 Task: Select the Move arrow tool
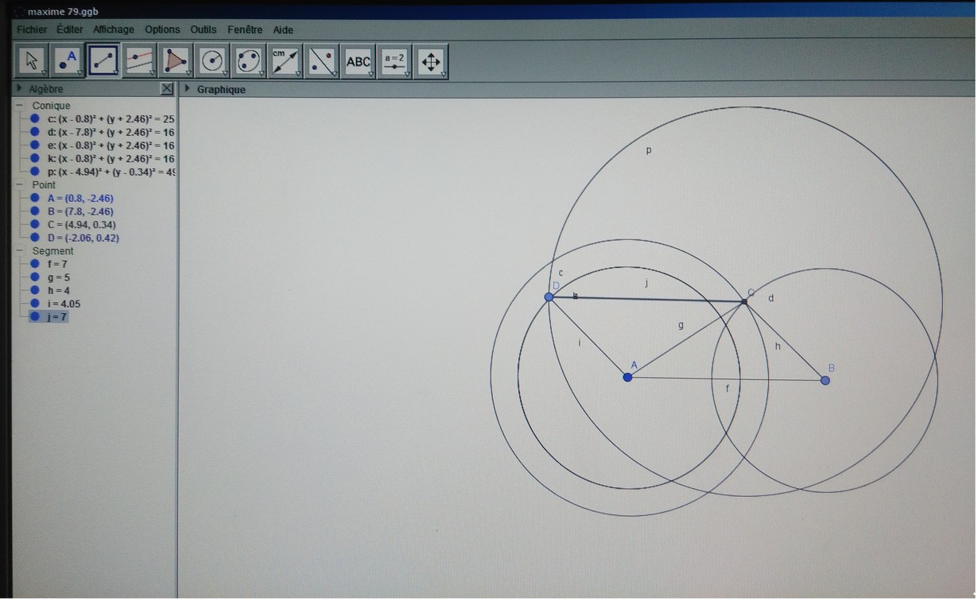click(32, 61)
